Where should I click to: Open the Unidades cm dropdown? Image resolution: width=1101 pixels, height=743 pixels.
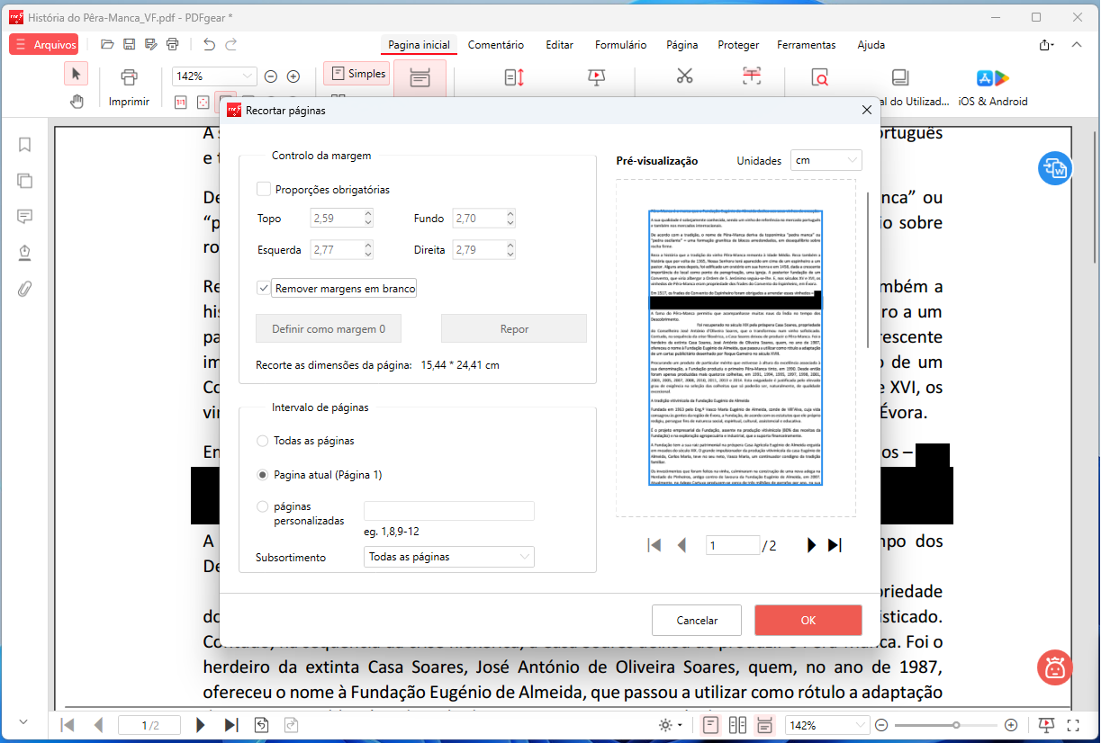(x=826, y=160)
